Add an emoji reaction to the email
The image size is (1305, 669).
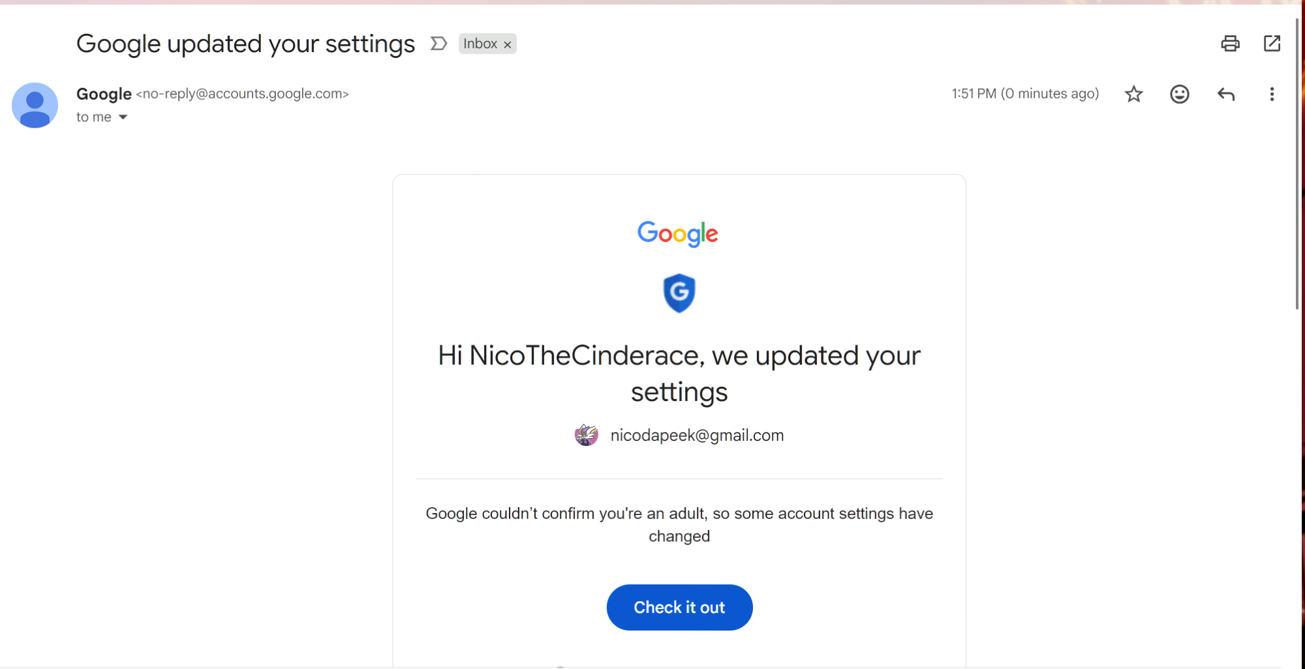pos(1179,95)
